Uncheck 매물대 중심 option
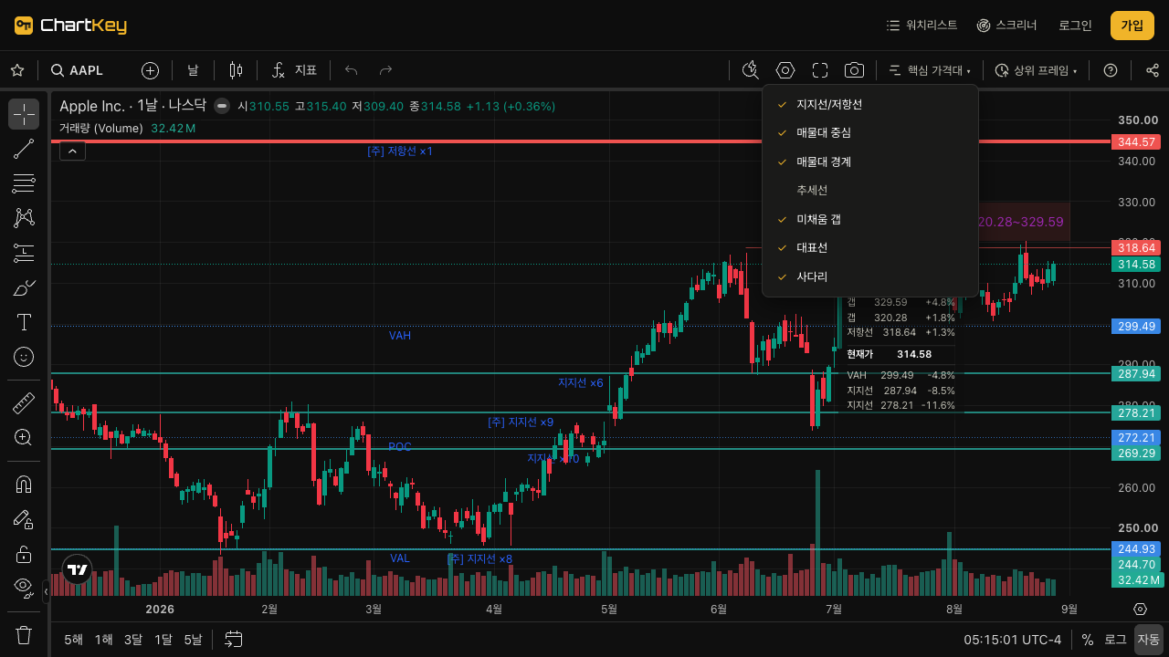1169x657 pixels. (x=870, y=133)
